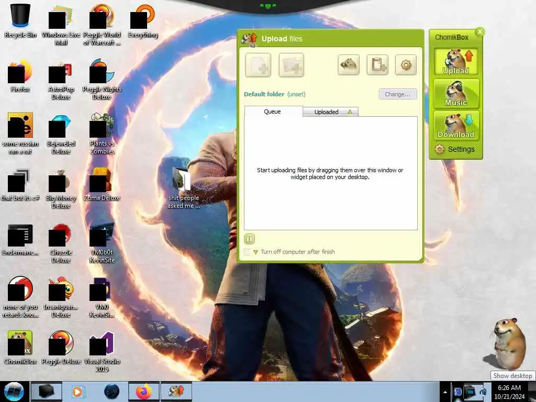536x402 pixels.
Task: Open upload settings via the gear toolbar button
Action: click(406, 64)
